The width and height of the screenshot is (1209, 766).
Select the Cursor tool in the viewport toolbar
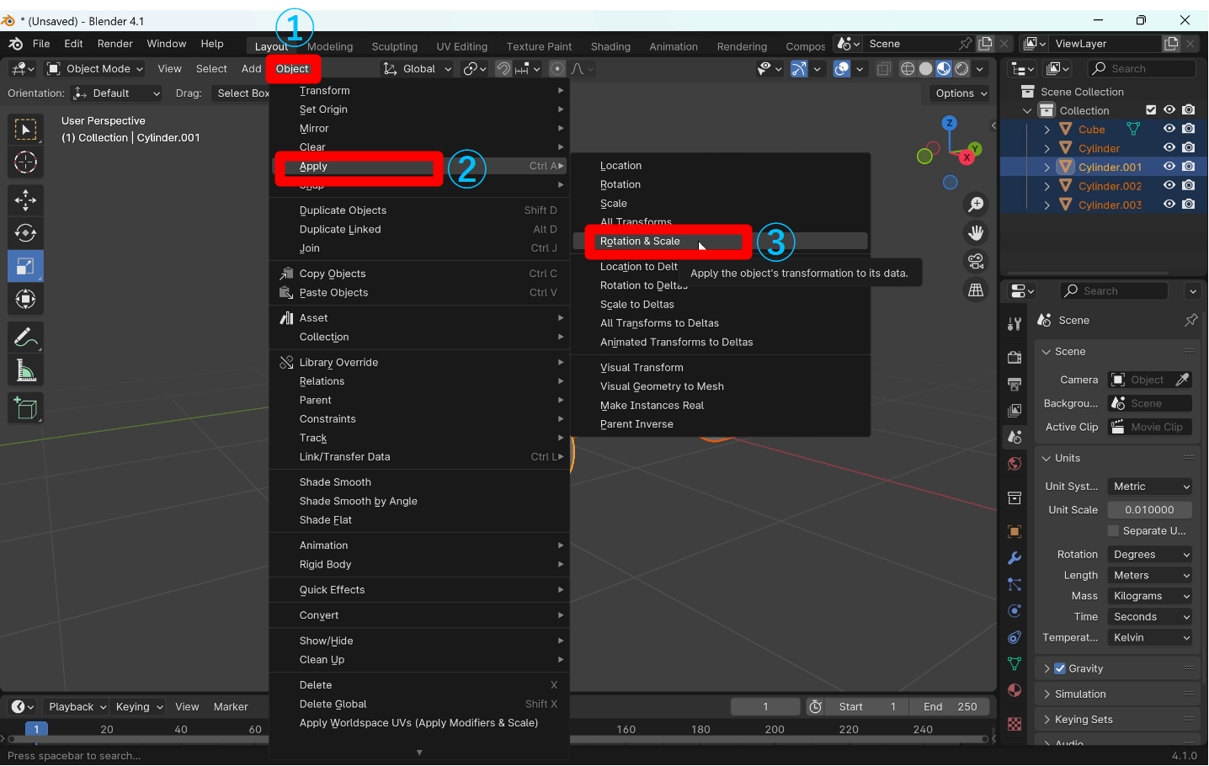(25, 162)
